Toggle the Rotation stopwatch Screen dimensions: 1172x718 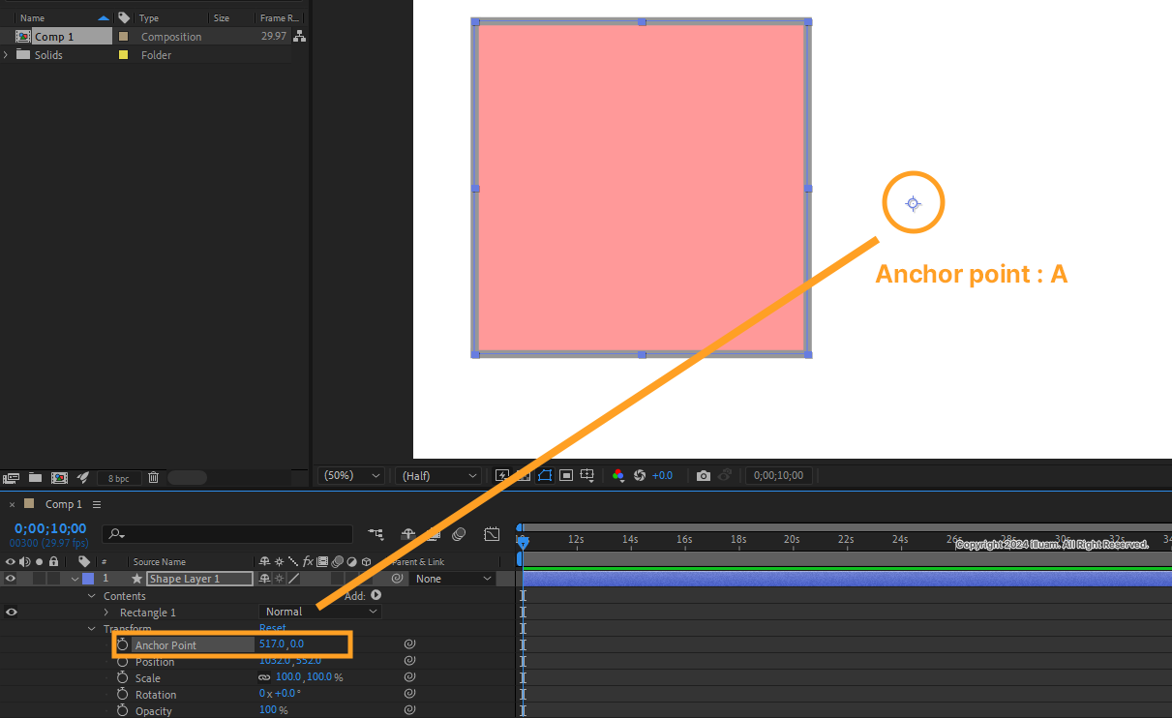(x=123, y=694)
